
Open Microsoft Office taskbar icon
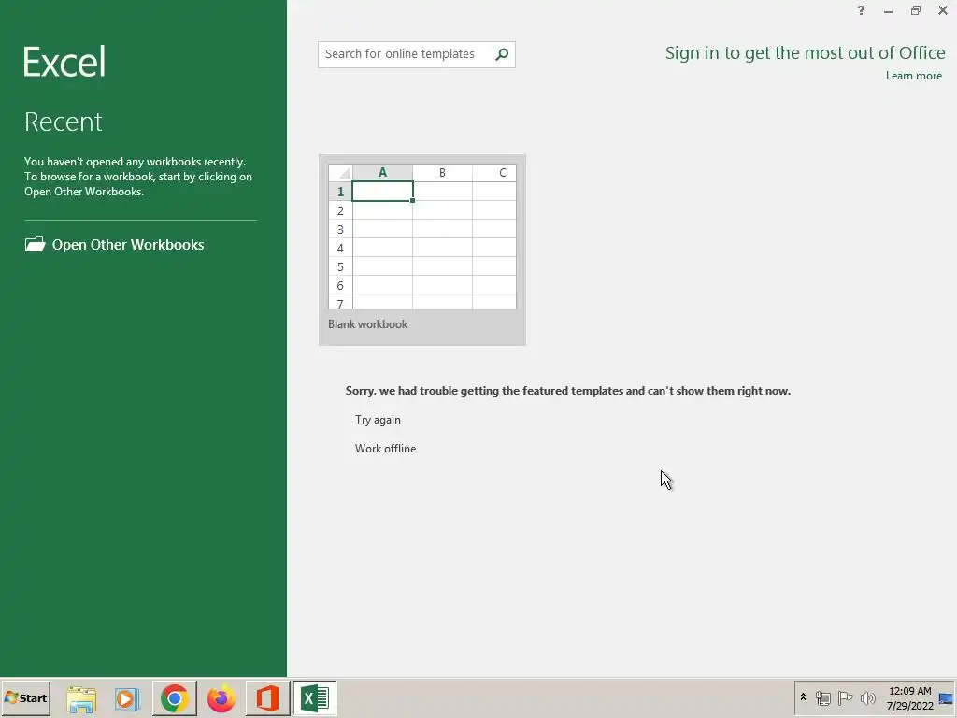point(267,698)
